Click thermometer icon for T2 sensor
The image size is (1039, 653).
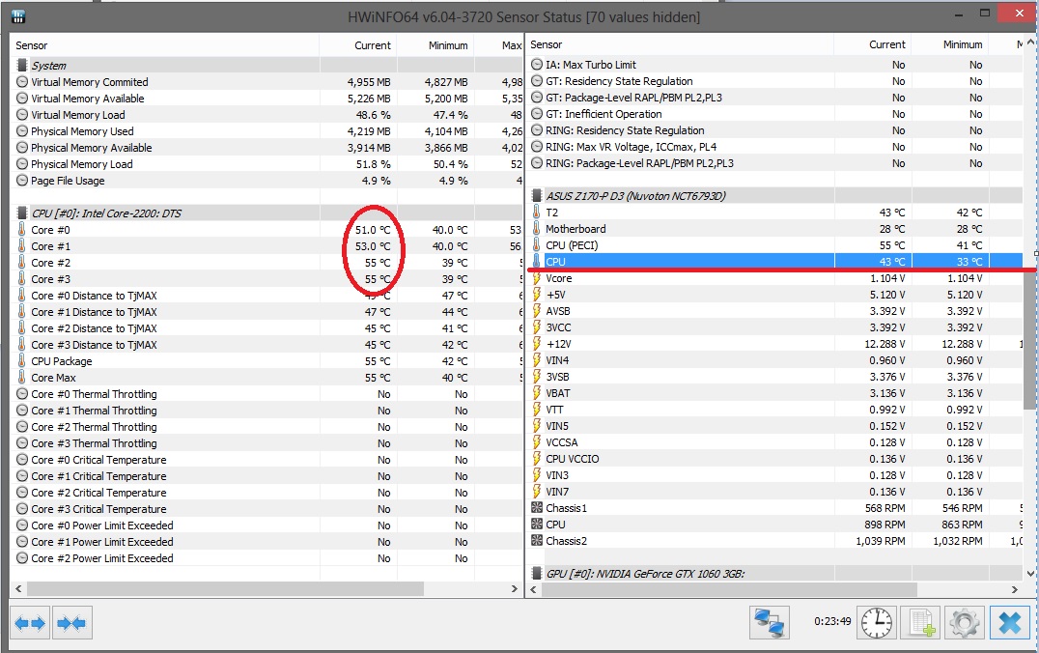537,213
